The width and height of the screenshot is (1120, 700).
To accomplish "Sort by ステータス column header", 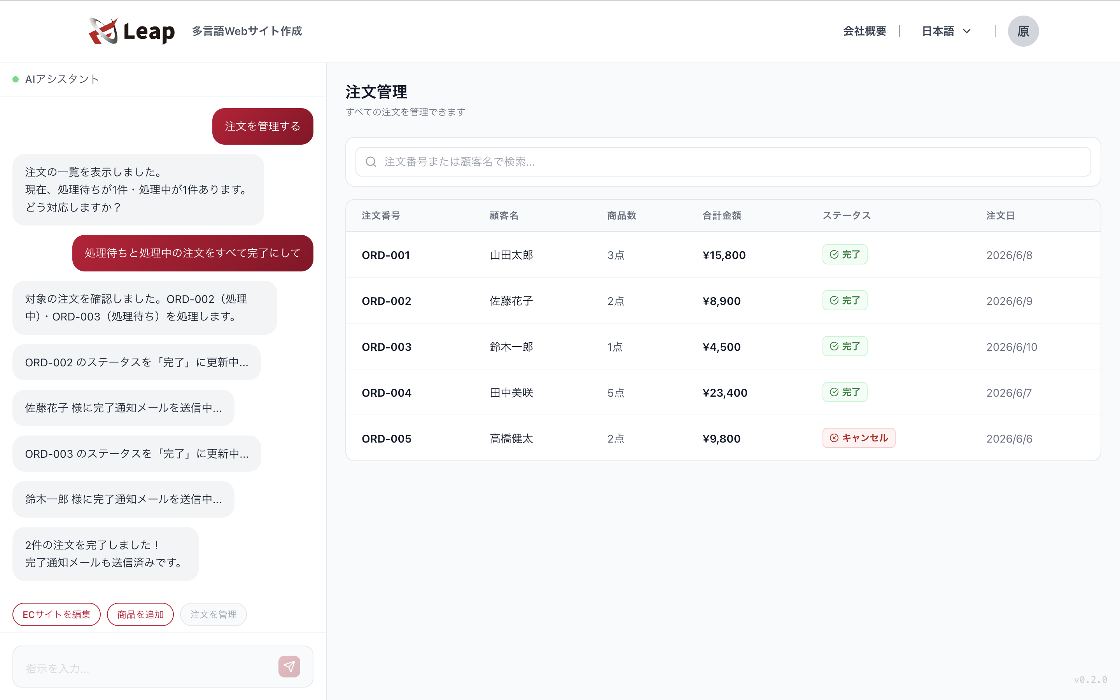I will [x=847, y=216].
